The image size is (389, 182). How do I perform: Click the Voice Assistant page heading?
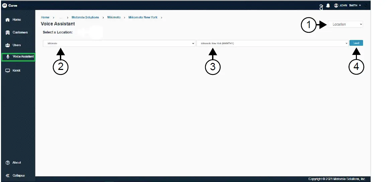pos(58,24)
